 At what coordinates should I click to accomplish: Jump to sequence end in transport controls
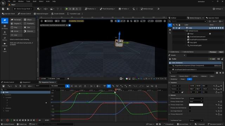pos(34,120)
